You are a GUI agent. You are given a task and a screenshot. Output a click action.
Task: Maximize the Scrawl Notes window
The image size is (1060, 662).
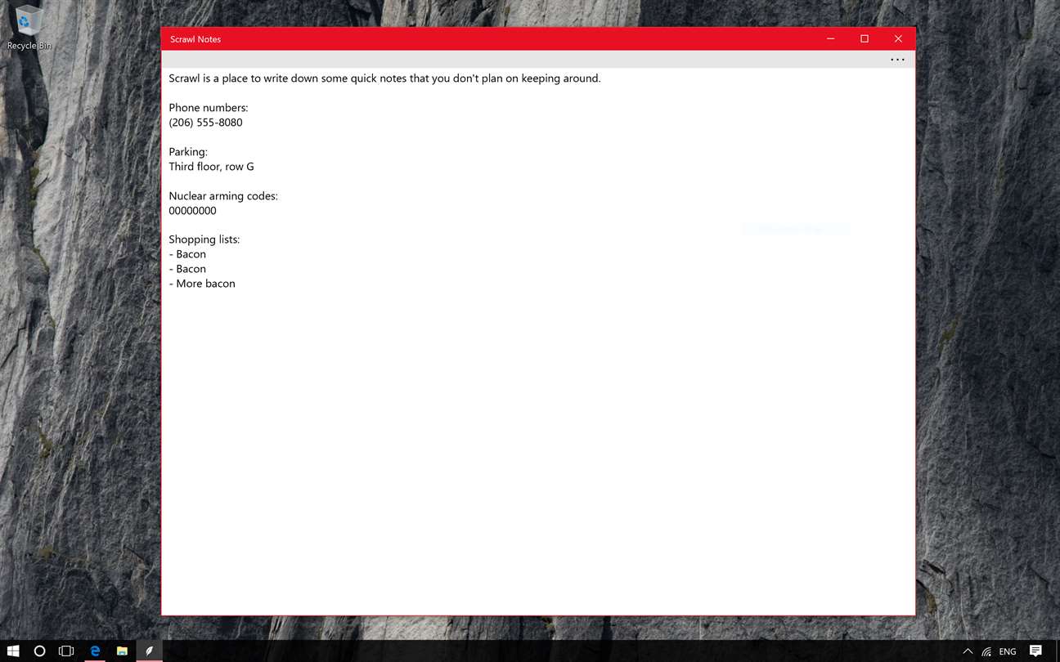click(864, 38)
